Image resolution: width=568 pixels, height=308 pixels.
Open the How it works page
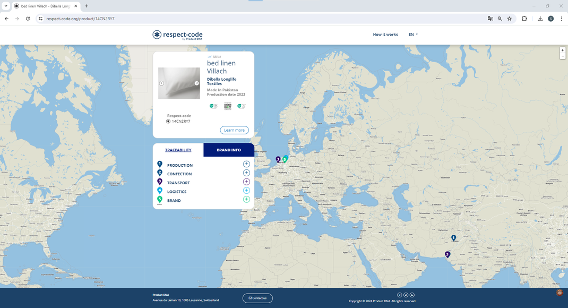(x=385, y=35)
